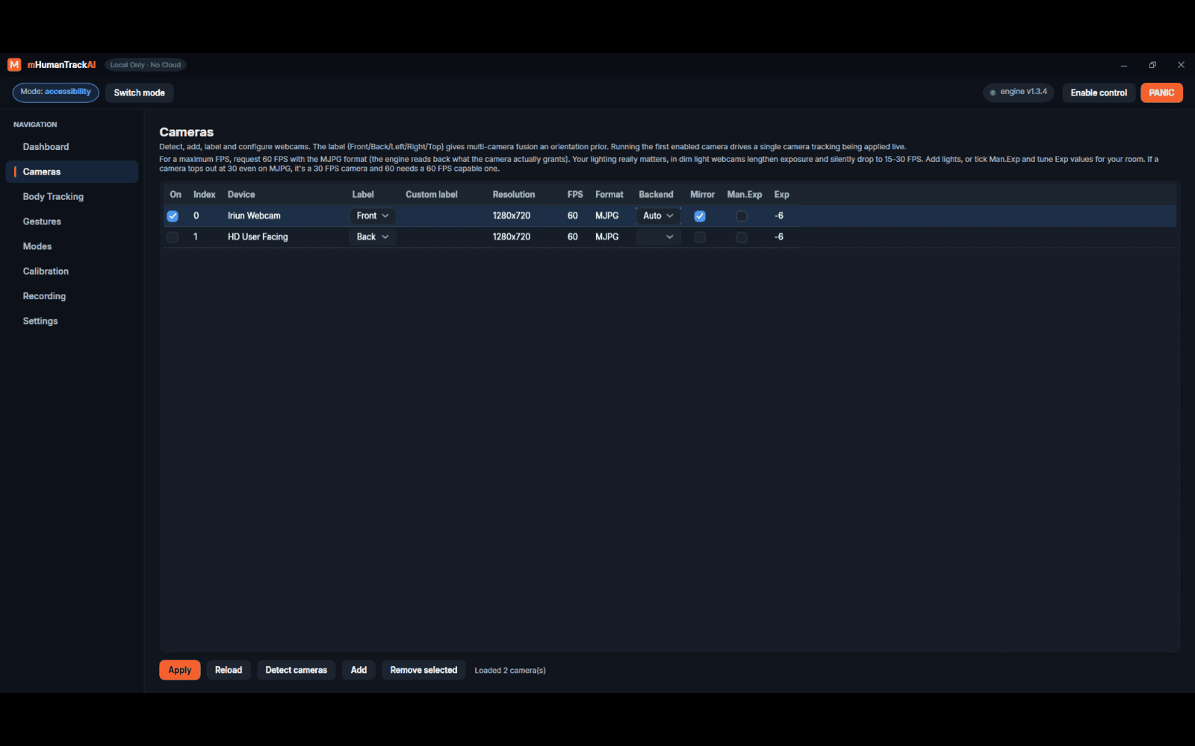Reload the camera list
1195x746 pixels.
[x=229, y=670]
